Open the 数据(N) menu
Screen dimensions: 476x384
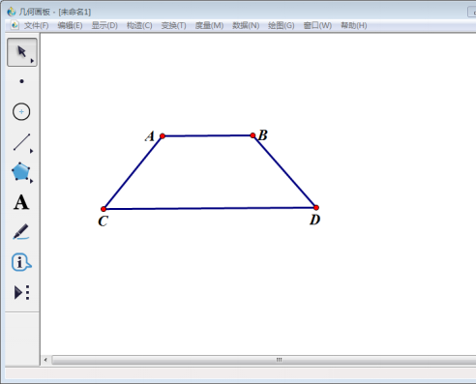pyautogui.click(x=246, y=25)
